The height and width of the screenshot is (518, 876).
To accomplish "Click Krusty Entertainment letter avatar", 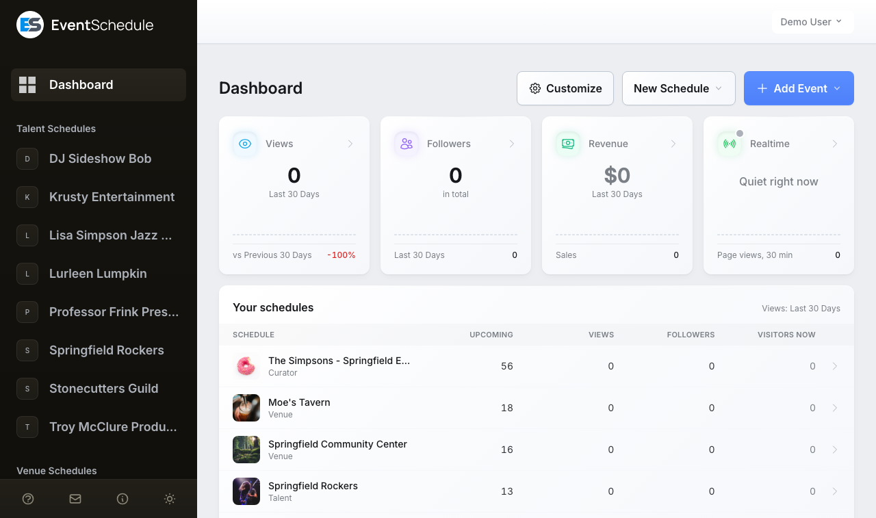I will click(x=27, y=197).
